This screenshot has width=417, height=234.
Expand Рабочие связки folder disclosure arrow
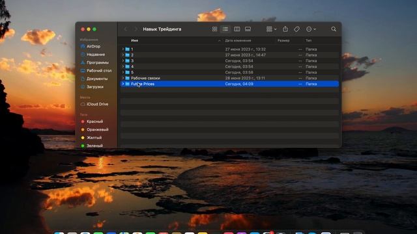(x=123, y=78)
